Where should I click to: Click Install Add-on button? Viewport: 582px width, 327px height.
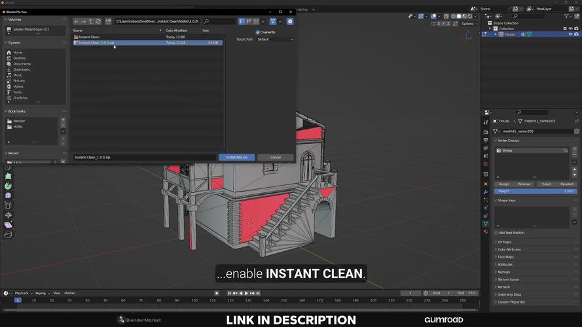[x=237, y=157]
